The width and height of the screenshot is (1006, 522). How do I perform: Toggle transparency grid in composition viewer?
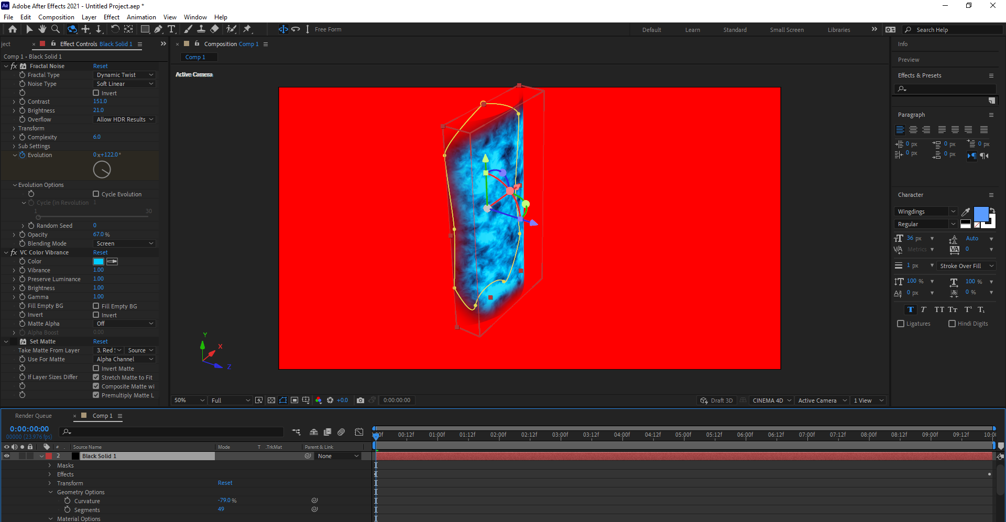coord(271,401)
